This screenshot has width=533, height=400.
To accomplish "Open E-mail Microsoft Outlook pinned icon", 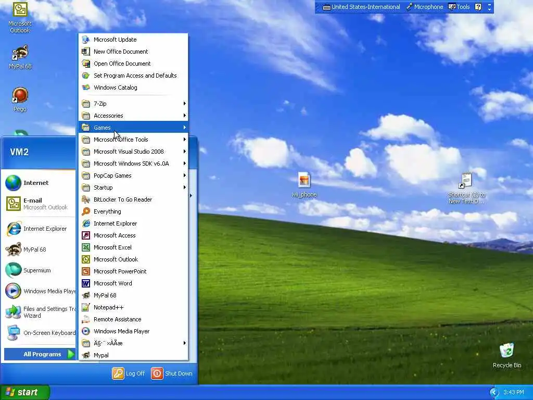I will point(13,204).
